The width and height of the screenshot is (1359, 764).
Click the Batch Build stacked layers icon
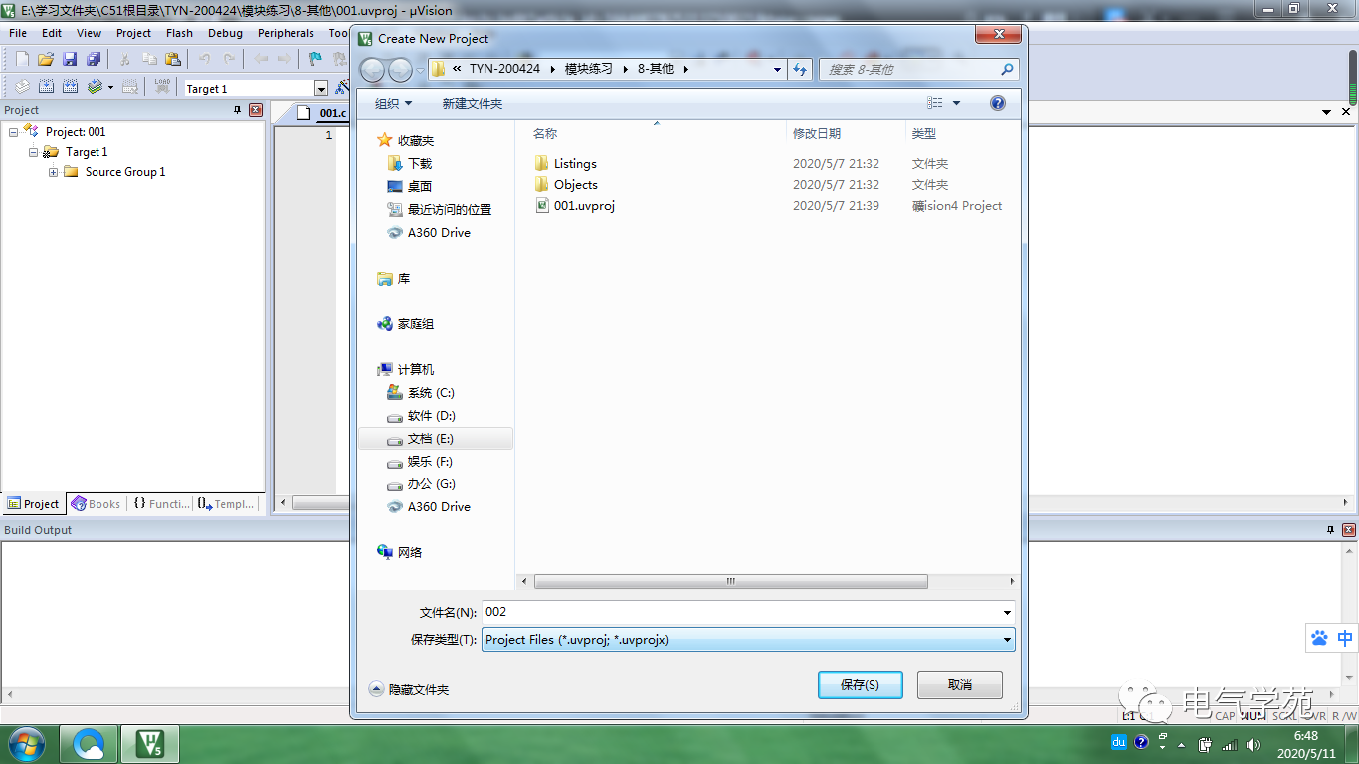pos(95,88)
